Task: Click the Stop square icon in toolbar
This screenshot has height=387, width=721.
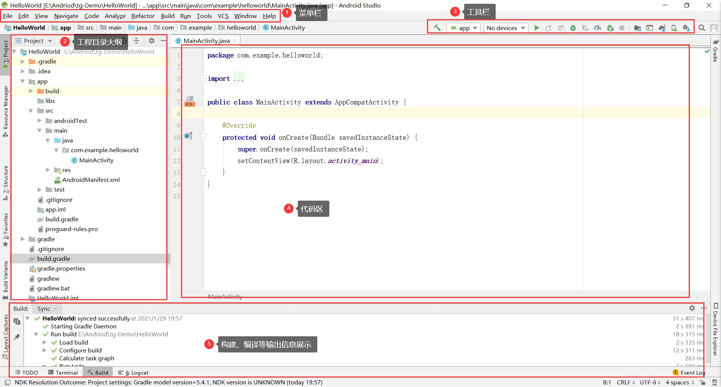Action: [622, 28]
